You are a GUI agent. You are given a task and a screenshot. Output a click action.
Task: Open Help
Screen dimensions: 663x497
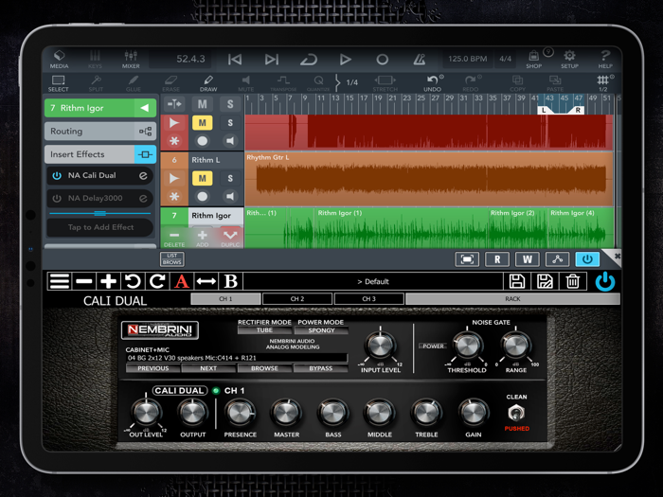tap(605, 59)
